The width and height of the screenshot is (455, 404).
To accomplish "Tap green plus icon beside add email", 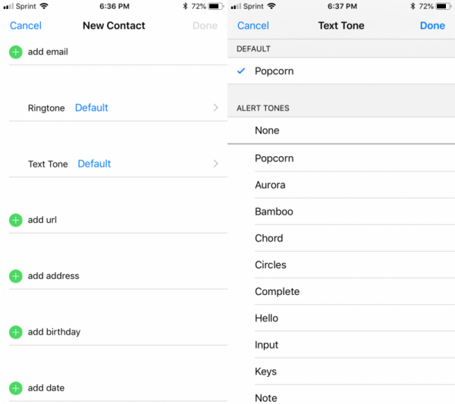I will pyautogui.click(x=15, y=52).
